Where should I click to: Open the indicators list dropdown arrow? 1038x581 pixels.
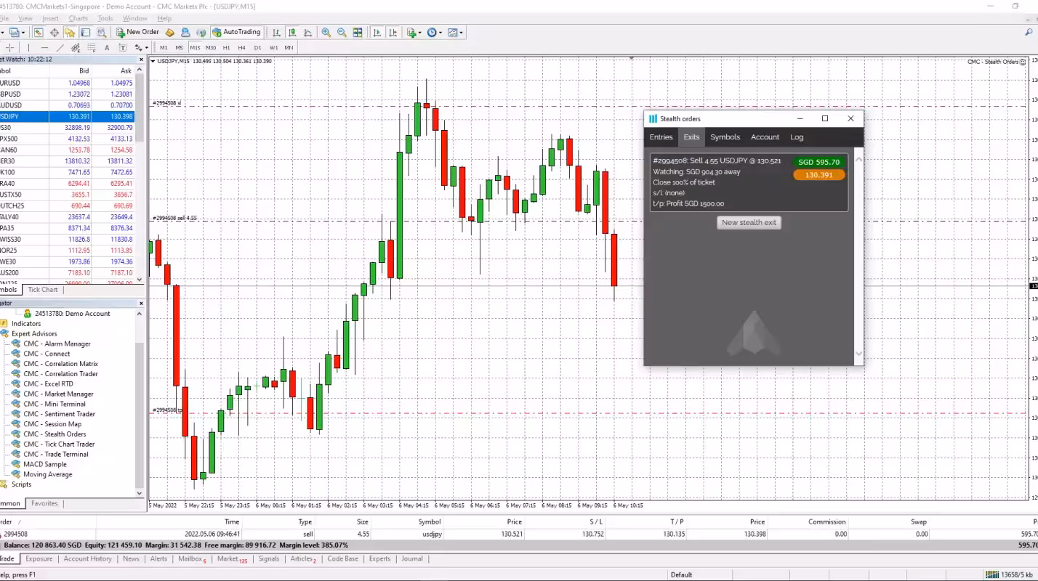420,33
